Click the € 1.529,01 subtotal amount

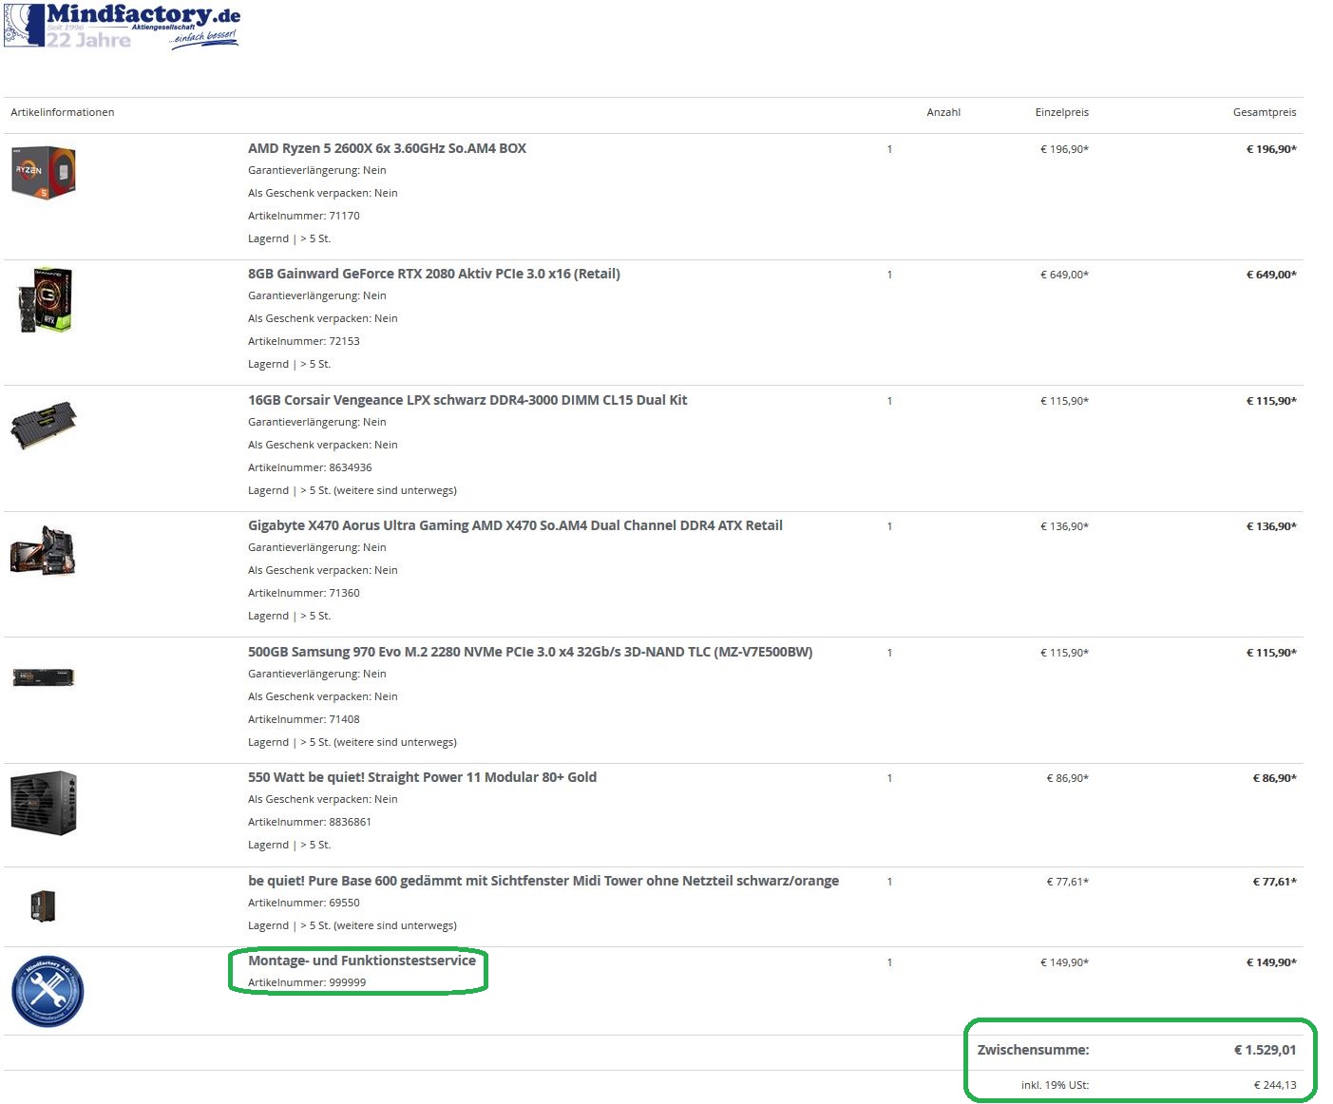pyautogui.click(x=1265, y=1050)
